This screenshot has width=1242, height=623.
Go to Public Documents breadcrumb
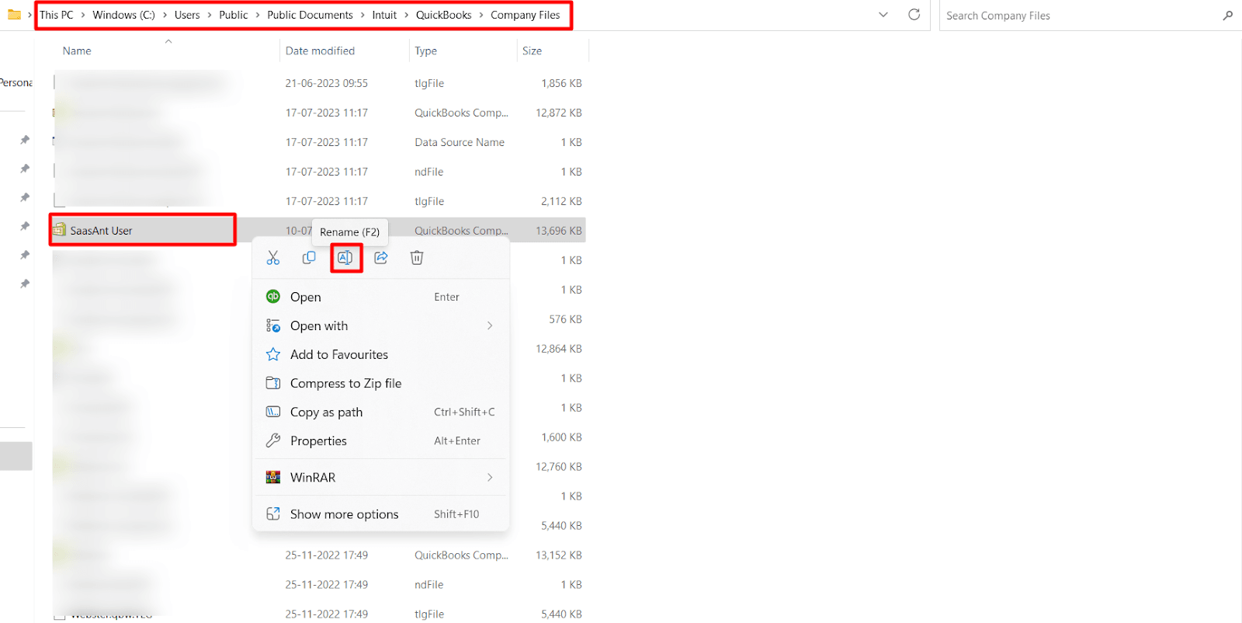310,15
